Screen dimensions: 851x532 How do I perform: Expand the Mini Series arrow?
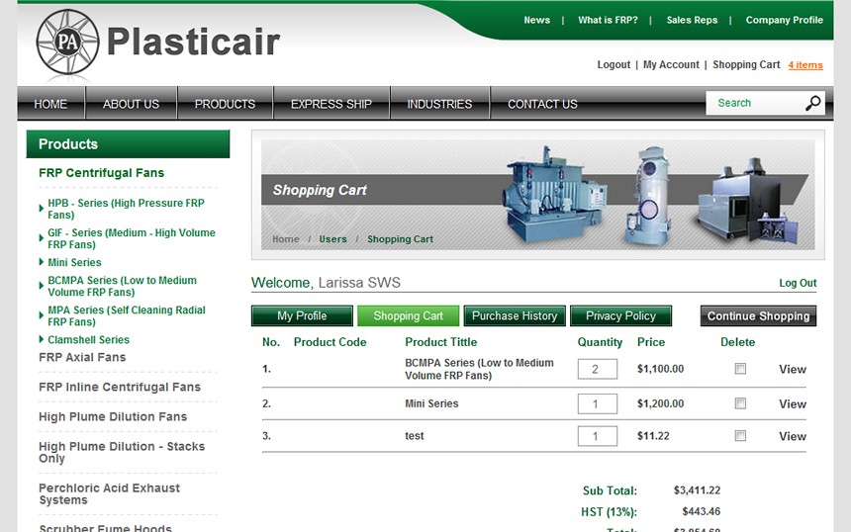click(x=42, y=262)
